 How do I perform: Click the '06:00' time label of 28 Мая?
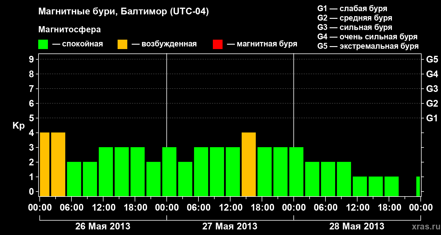point(326,208)
